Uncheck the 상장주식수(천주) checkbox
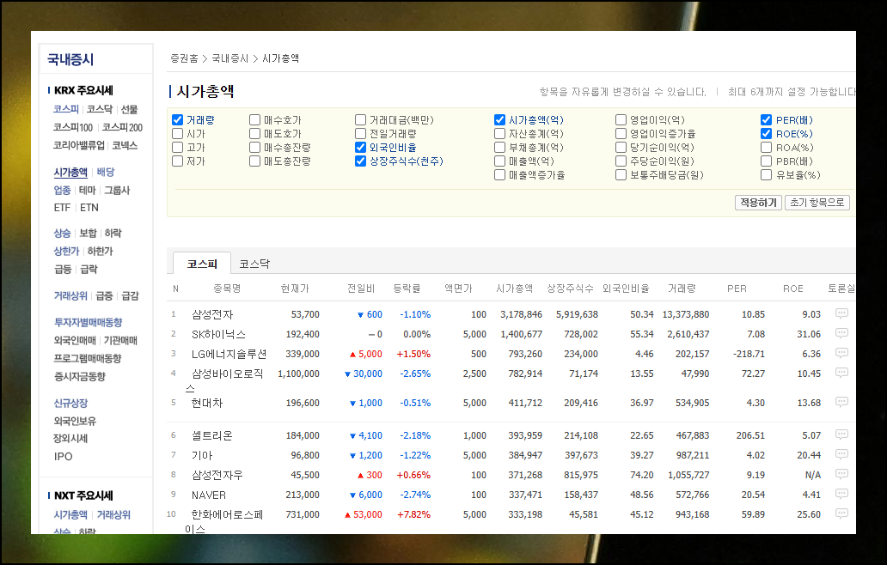 point(361,161)
